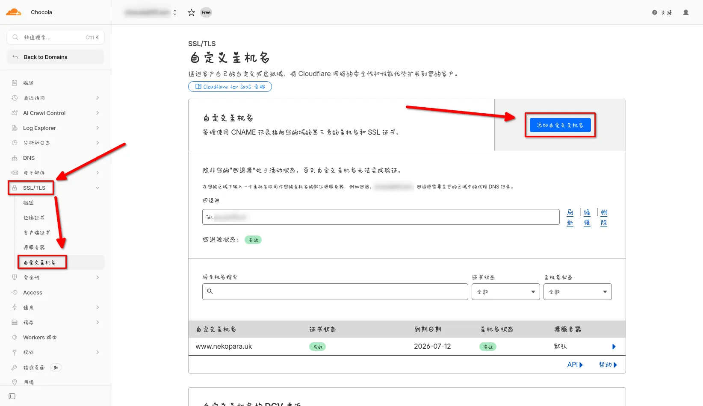
Task: Click the www.nekopara.uk hostname cell
Action: (x=224, y=347)
